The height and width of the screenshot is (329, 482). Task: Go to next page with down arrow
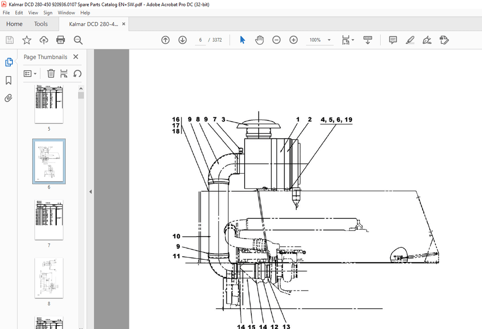tap(182, 40)
